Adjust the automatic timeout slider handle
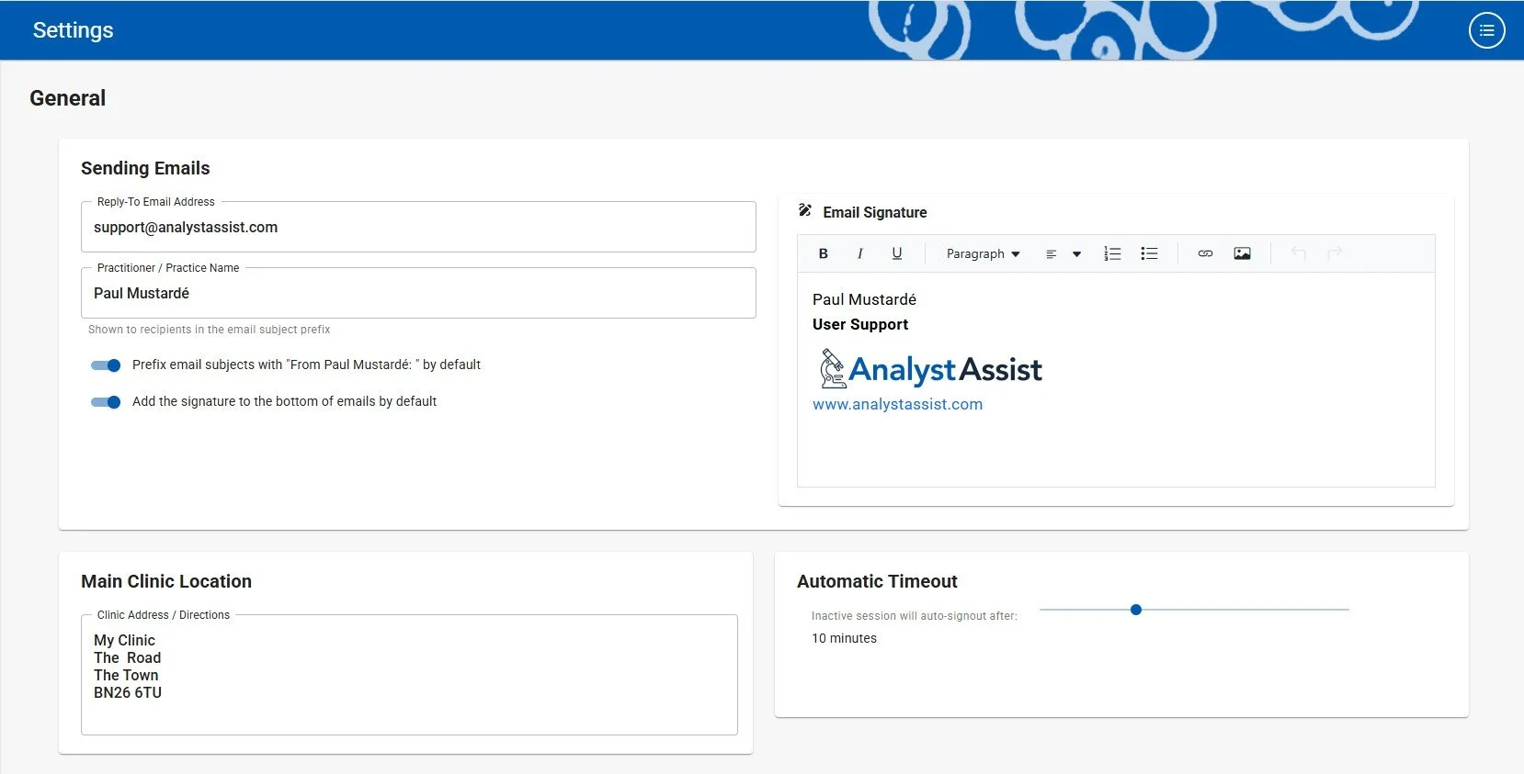The height and width of the screenshot is (774, 1524). [x=1136, y=610]
